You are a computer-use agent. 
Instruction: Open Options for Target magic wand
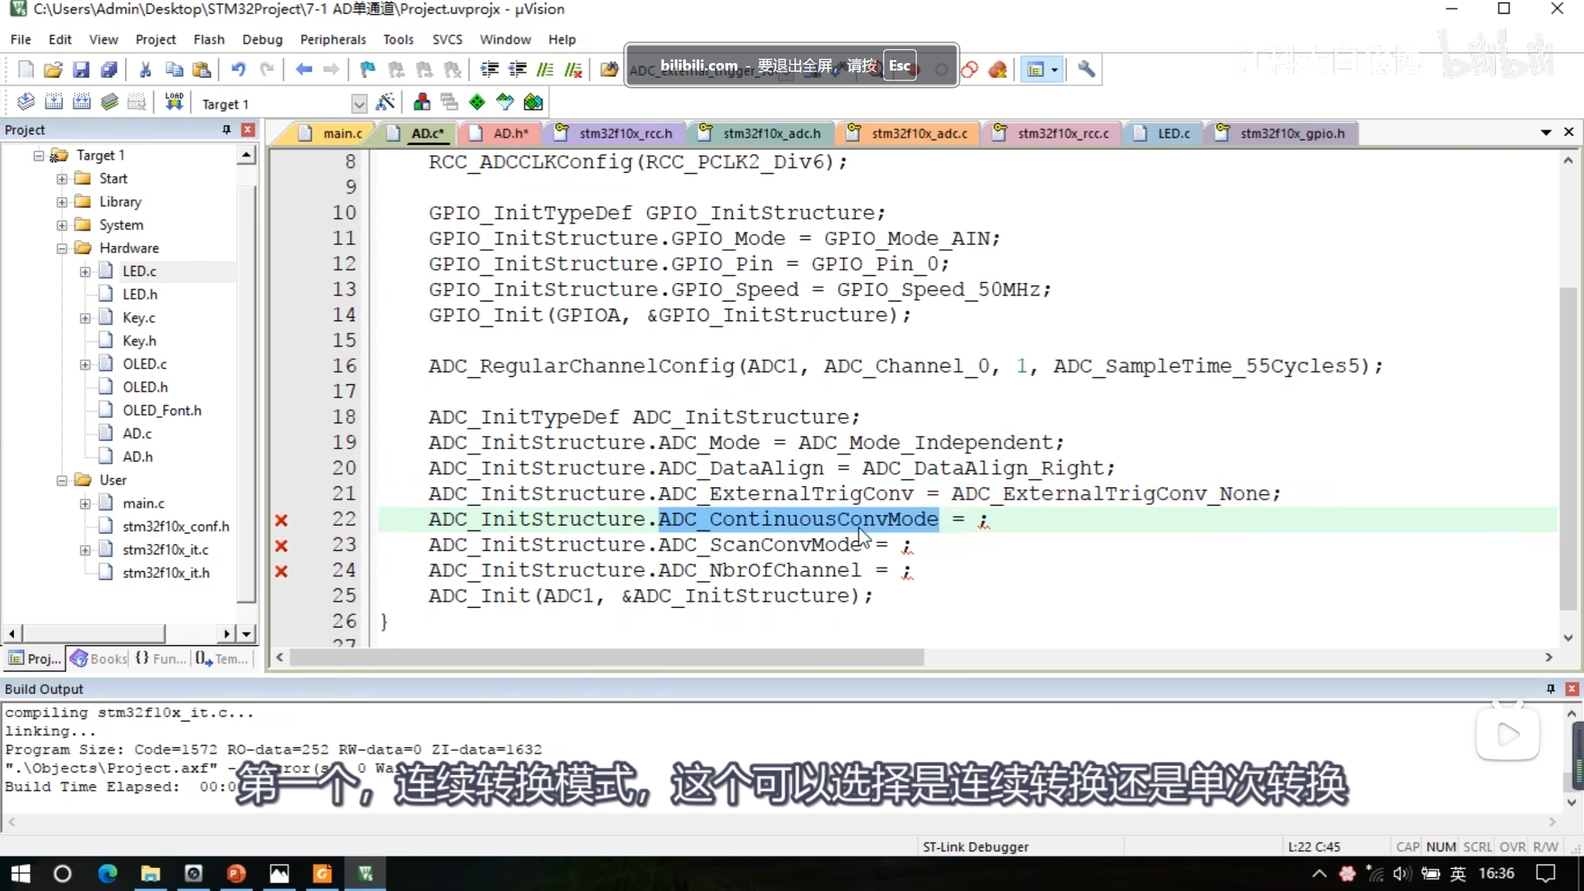point(385,102)
